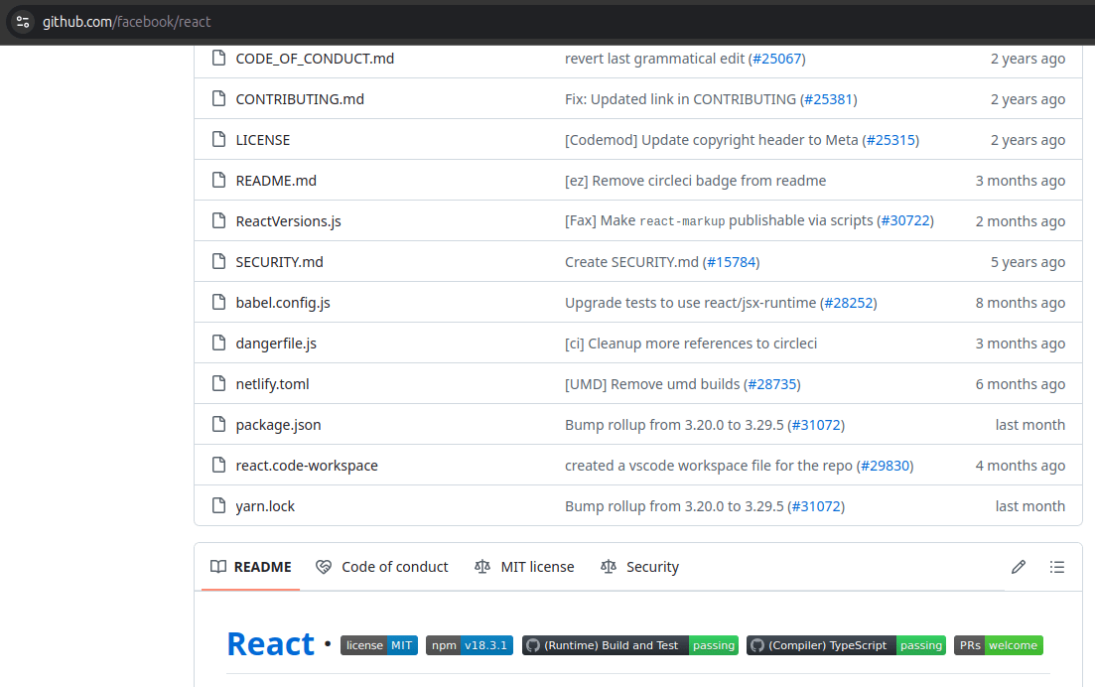Viewport: 1095px width, 687px height.
Task: Click file icon beside babel.config.js
Action: pos(218,303)
